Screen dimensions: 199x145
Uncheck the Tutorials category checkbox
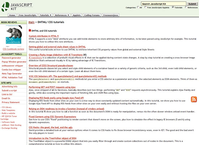click(x=173, y=7)
